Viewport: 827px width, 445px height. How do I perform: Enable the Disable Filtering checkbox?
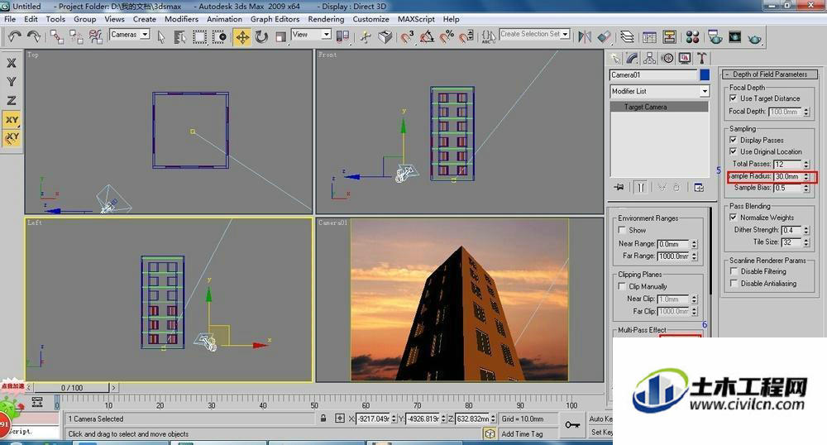[734, 271]
